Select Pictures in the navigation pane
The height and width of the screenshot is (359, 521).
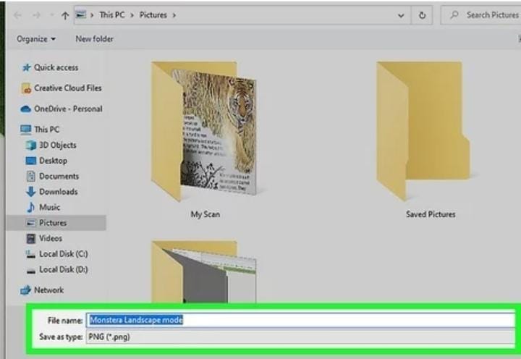click(x=53, y=223)
